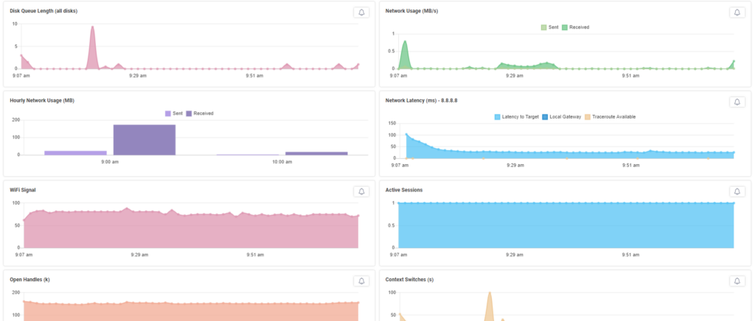Image resolution: width=755 pixels, height=321 pixels.
Task: Click the first latency data point near 100 ms
Action: click(x=406, y=135)
